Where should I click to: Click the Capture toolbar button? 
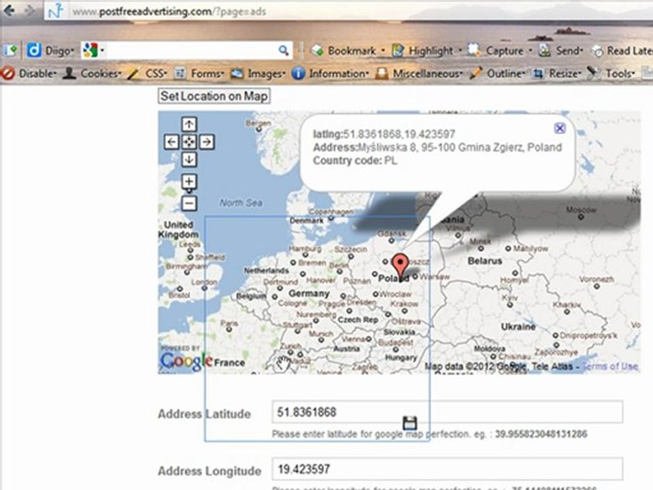[495, 51]
